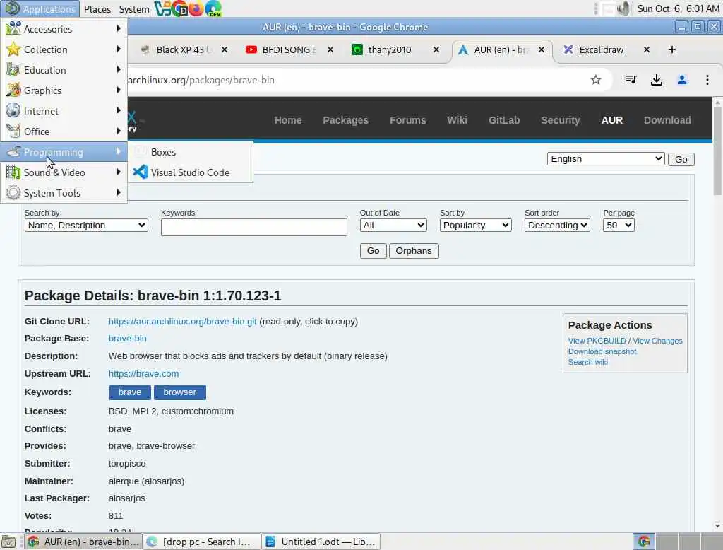
Task: Open Sort by Popularity dropdown
Action: pos(475,226)
